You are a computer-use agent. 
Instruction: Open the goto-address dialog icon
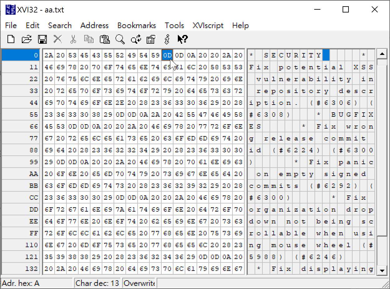point(151,39)
